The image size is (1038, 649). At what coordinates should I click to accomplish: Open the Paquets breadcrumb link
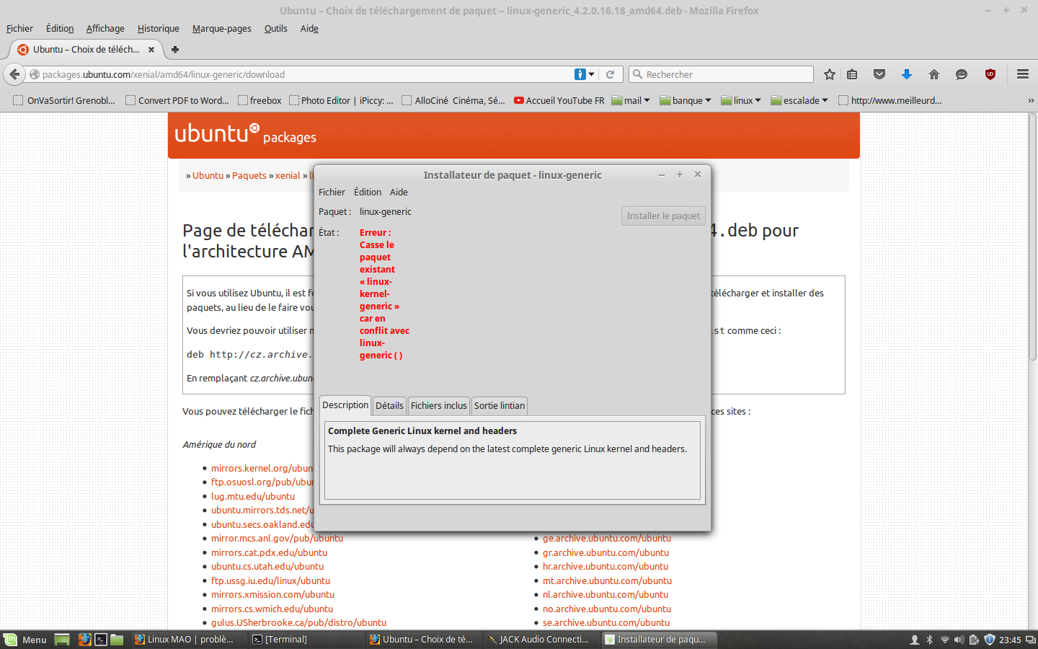click(249, 176)
